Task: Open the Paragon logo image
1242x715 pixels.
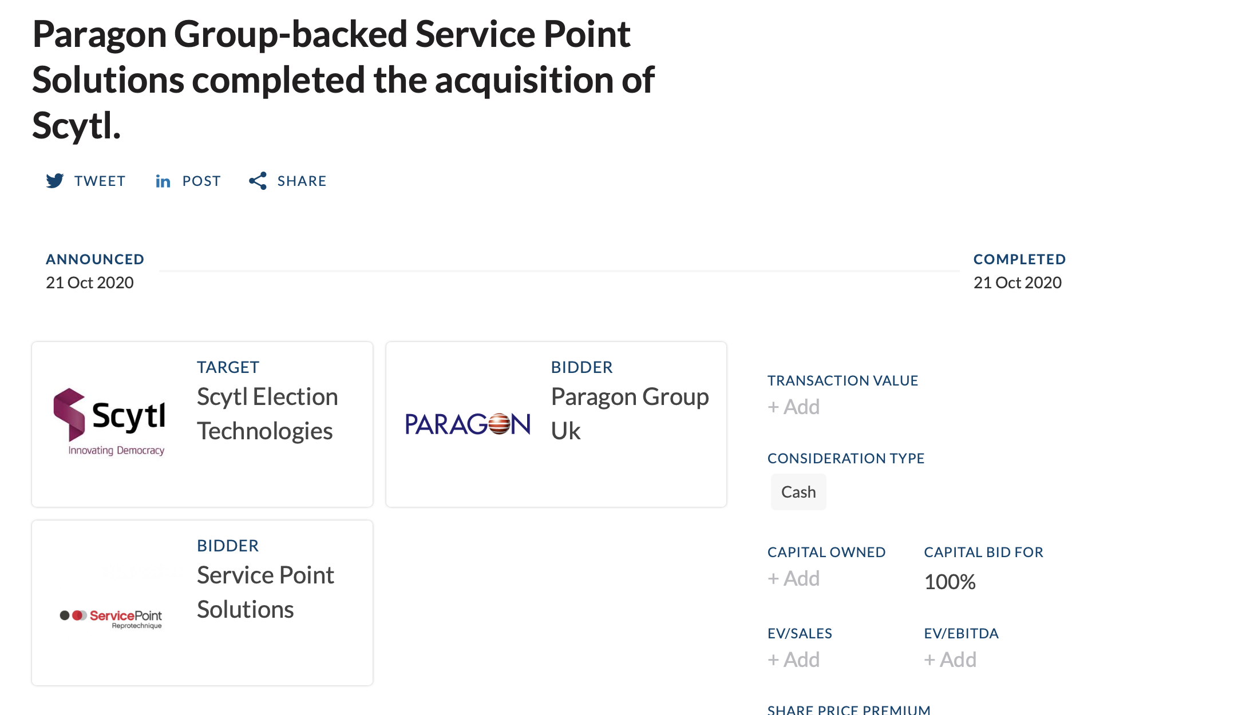Action: point(468,424)
